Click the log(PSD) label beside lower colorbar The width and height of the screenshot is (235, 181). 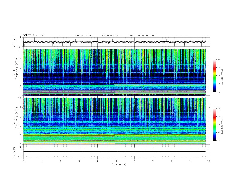click(222, 126)
